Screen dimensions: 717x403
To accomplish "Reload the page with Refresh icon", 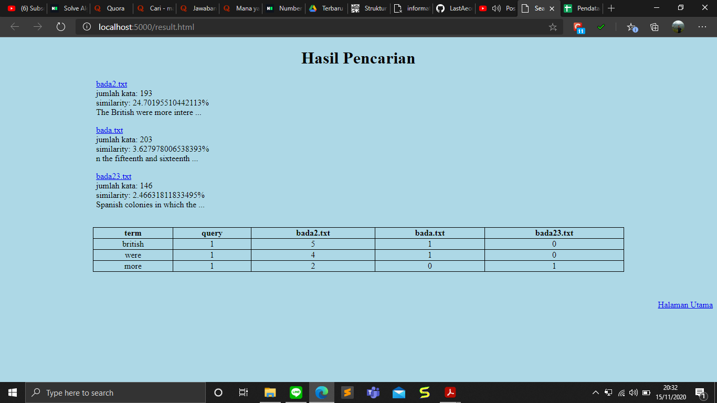I will point(61,27).
